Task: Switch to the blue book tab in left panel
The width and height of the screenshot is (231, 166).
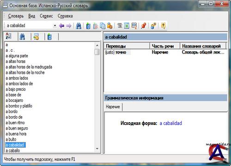Action: click(49, 36)
